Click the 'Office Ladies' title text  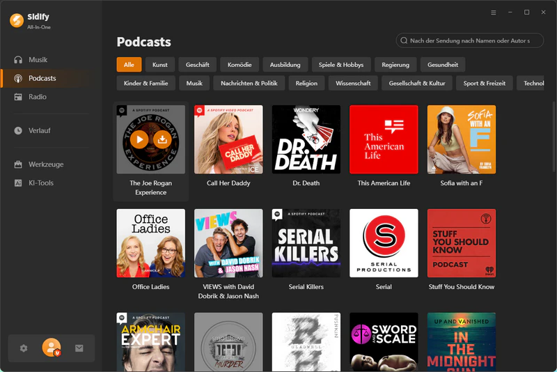(x=151, y=287)
